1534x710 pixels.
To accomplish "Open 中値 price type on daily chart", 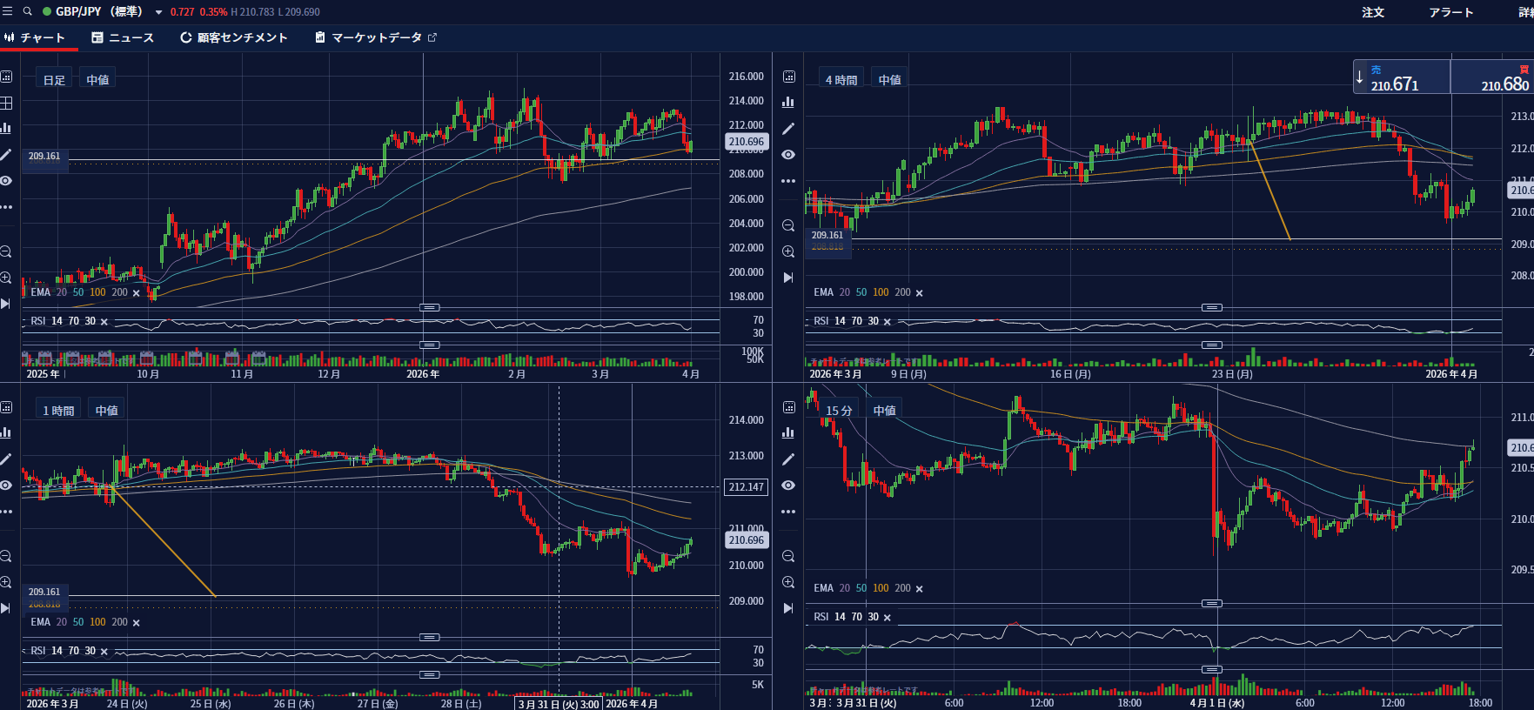I will click(97, 79).
